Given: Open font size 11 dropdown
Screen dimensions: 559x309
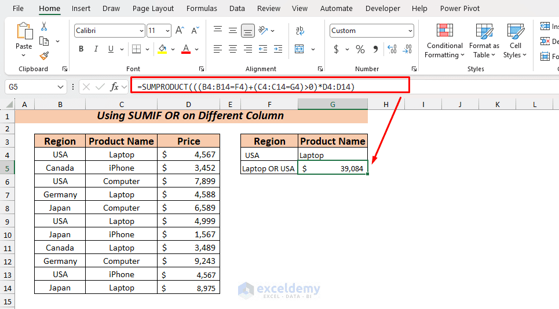Looking at the screenshot, I should click(x=167, y=31).
